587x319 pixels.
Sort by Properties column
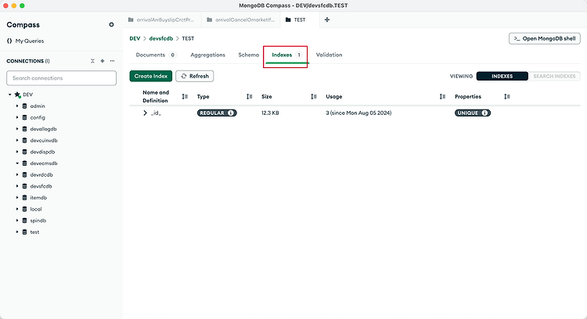[507, 96]
